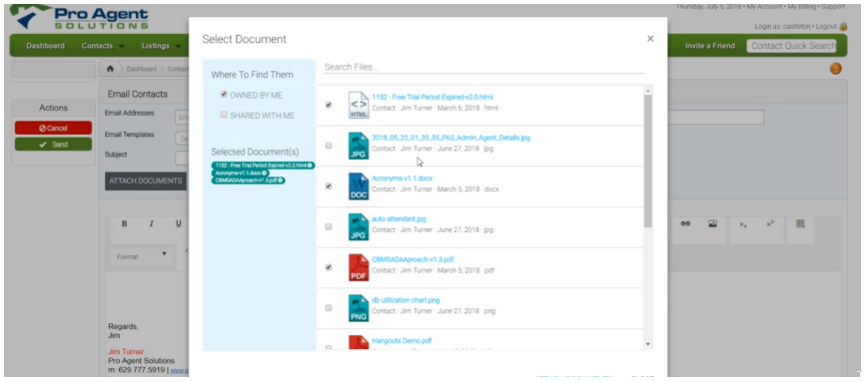The height and width of the screenshot is (382, 868).
Task: Click the Selected Document(s) heading
Action: click(255, 152)
